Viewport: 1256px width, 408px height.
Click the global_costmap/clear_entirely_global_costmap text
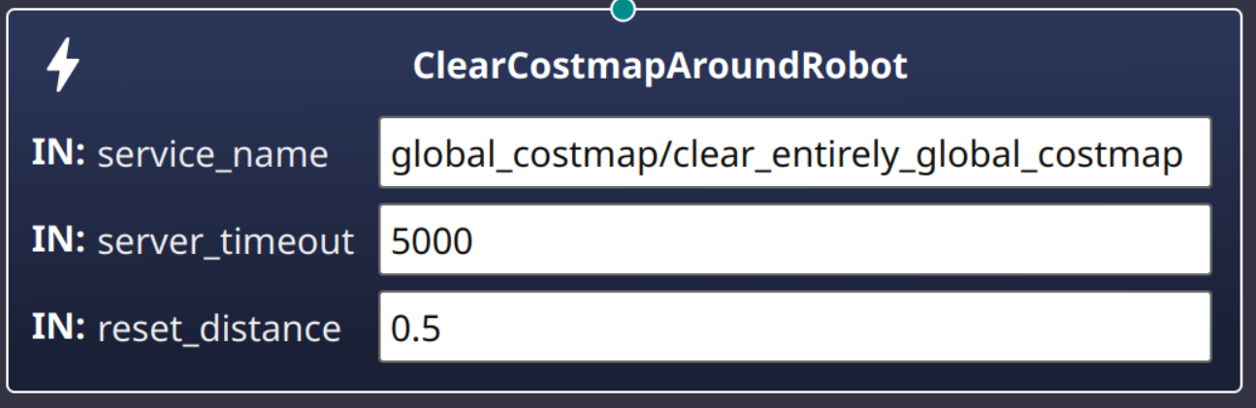(x=787, y=154)
